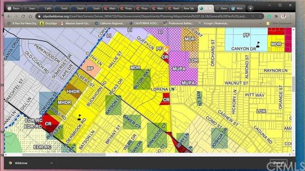Click the 'BP' zone label

[x=90, y=68]
